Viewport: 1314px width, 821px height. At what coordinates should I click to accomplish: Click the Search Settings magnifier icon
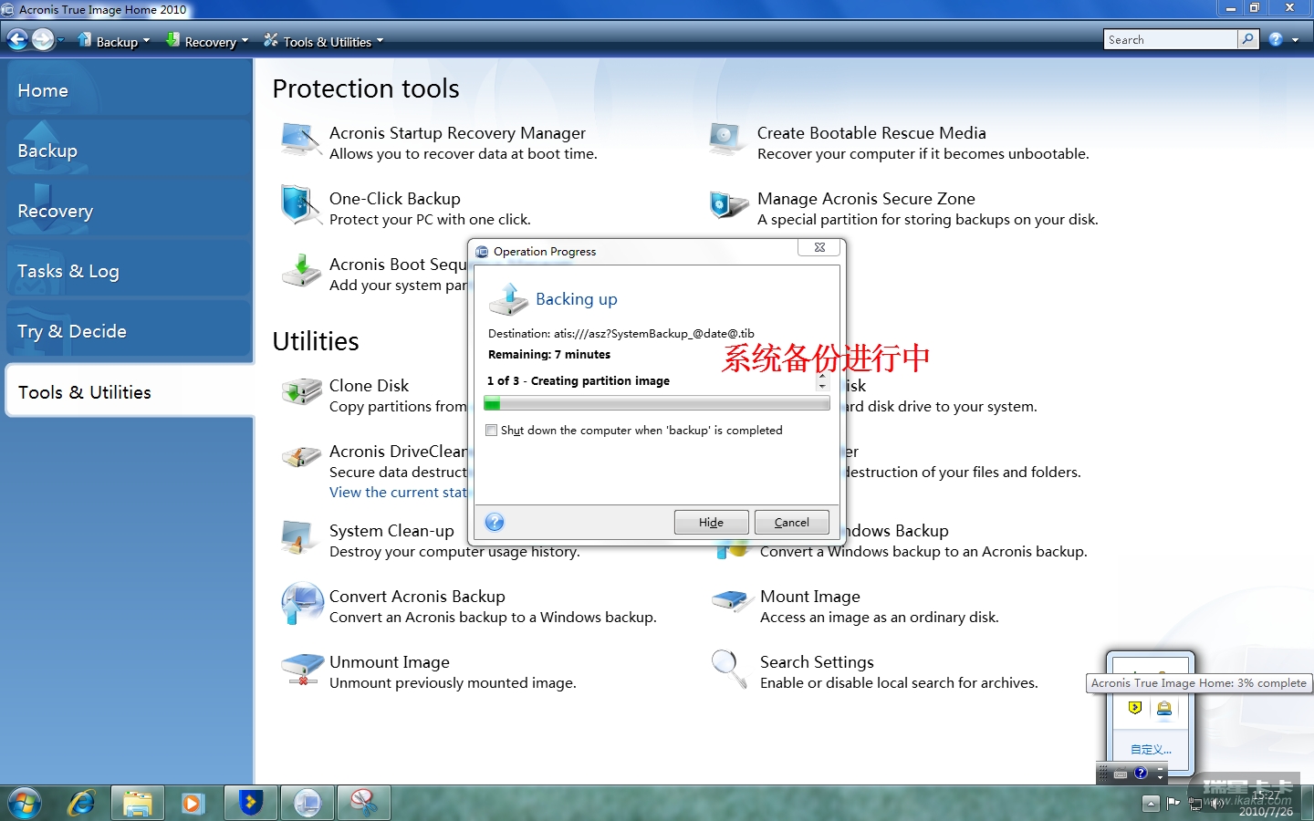[729, 669]
